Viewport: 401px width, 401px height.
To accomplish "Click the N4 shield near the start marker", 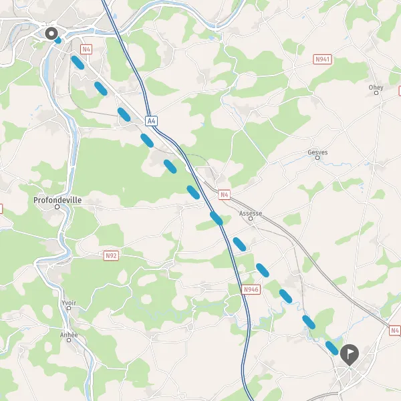I will coord(86,49).
